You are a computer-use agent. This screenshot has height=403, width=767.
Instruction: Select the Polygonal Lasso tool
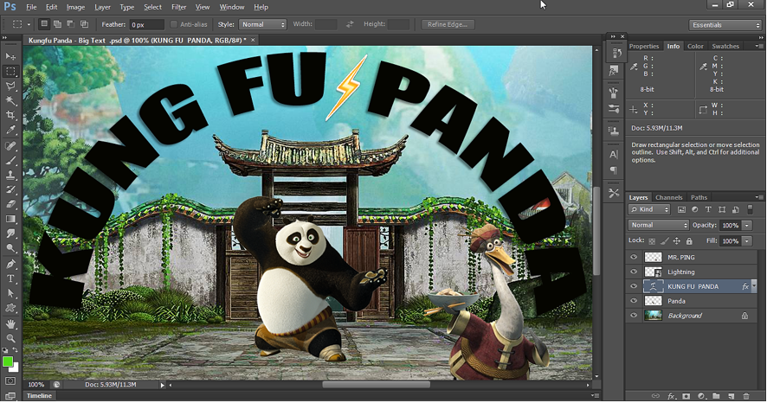pyautogui.click(x=10, y=86)
